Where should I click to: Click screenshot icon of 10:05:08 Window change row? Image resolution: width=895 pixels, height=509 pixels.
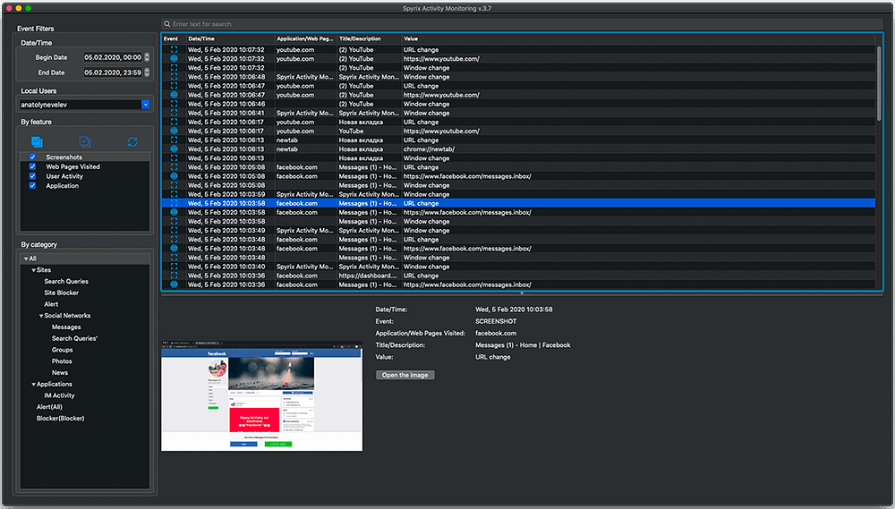tap(174, 185)
